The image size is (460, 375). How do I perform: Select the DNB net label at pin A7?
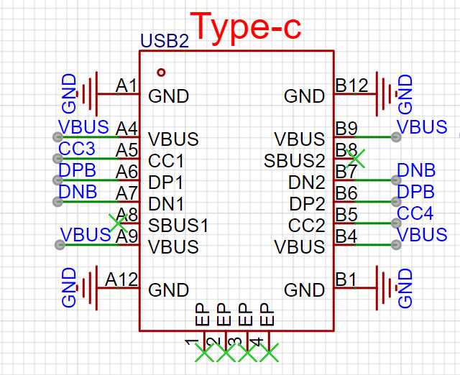point(78,192)
